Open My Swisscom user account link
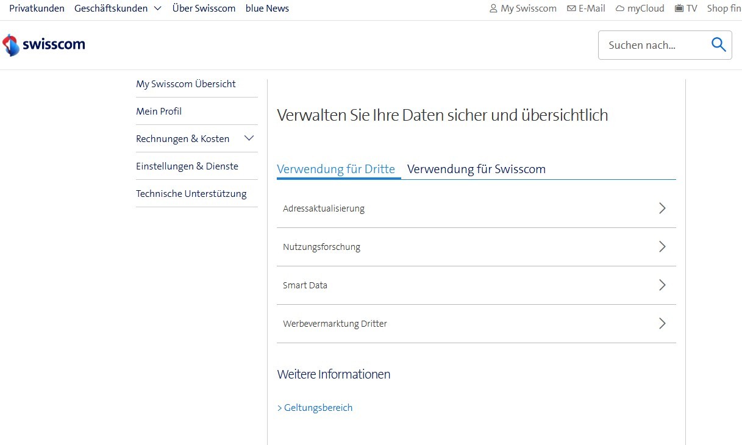Viewport: 742px width, 445px height. click(523, 9)
